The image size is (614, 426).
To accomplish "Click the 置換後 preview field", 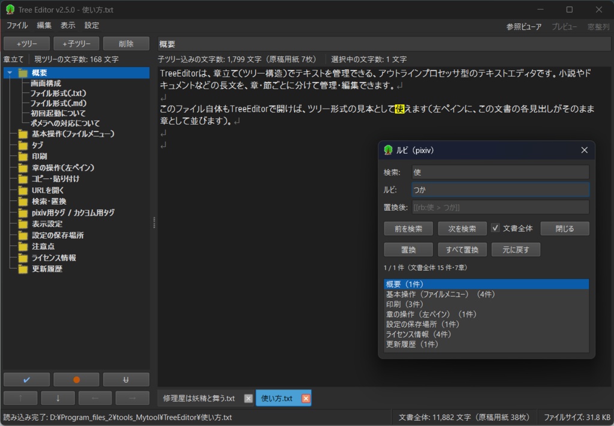I will pyautogui.click(x=501, y=208).
